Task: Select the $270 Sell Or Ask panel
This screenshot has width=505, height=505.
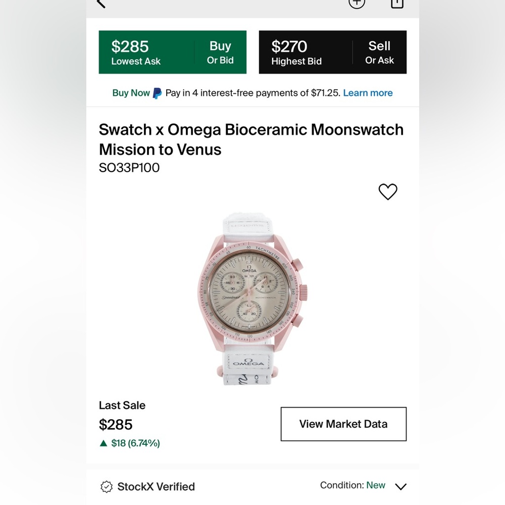Action: coord(332,52)
